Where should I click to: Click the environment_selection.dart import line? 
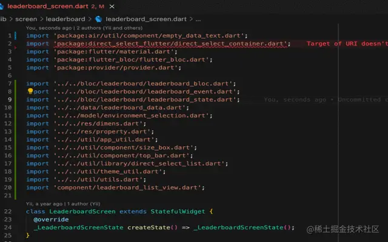(x=119, y=116)
